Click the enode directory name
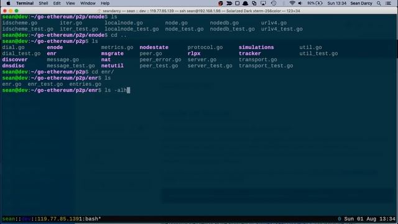This screenshot has width=398, height=224. click(x=55, y=47)
